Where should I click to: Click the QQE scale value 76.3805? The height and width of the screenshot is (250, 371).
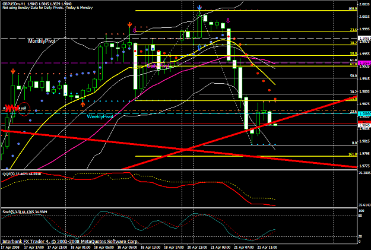click(364, 173)
